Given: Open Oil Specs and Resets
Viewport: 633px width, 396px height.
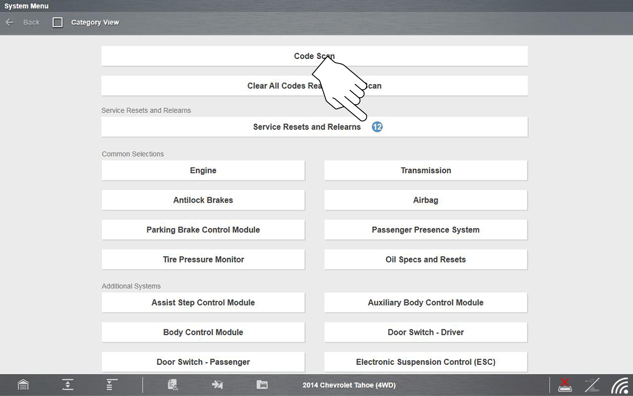Looking at the screenshot, I should (x=425, y=260).
